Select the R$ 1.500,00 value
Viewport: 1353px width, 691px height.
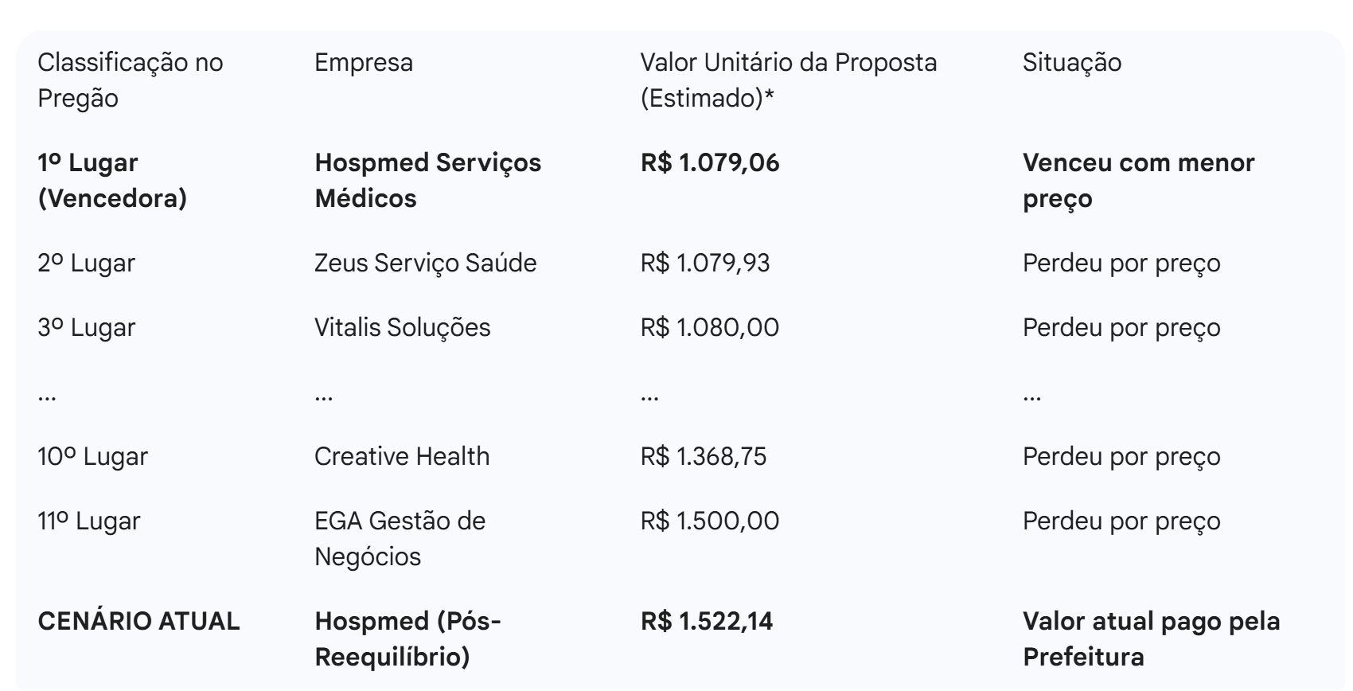[x=709, y=521]
